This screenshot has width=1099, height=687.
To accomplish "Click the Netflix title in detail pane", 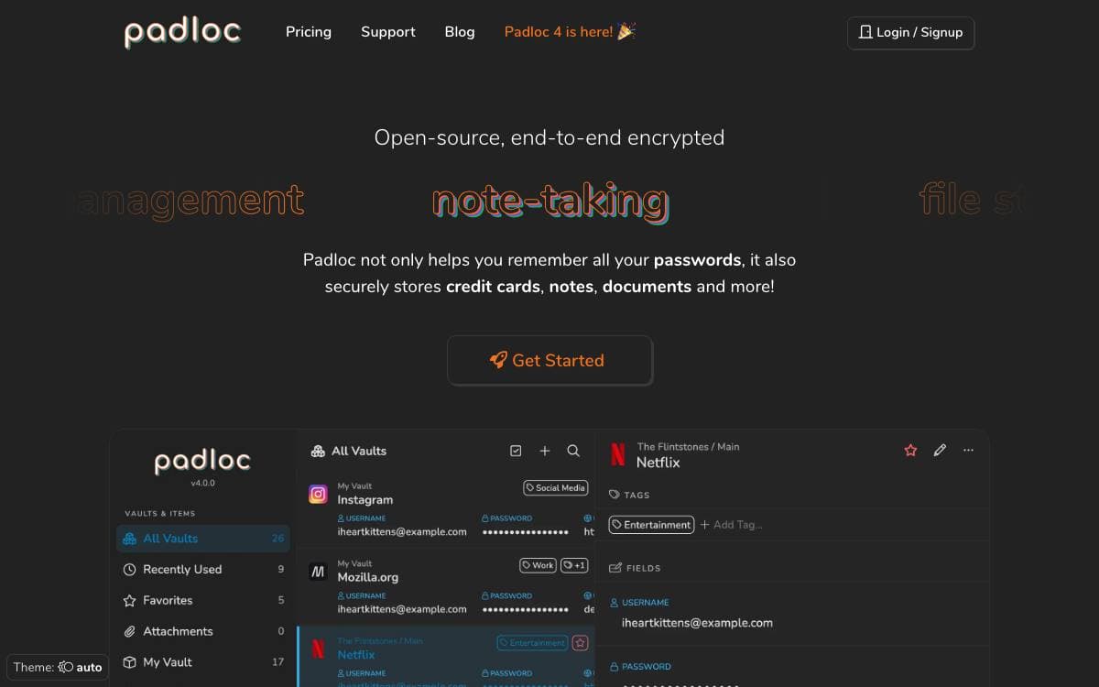I will coord(658,463).
